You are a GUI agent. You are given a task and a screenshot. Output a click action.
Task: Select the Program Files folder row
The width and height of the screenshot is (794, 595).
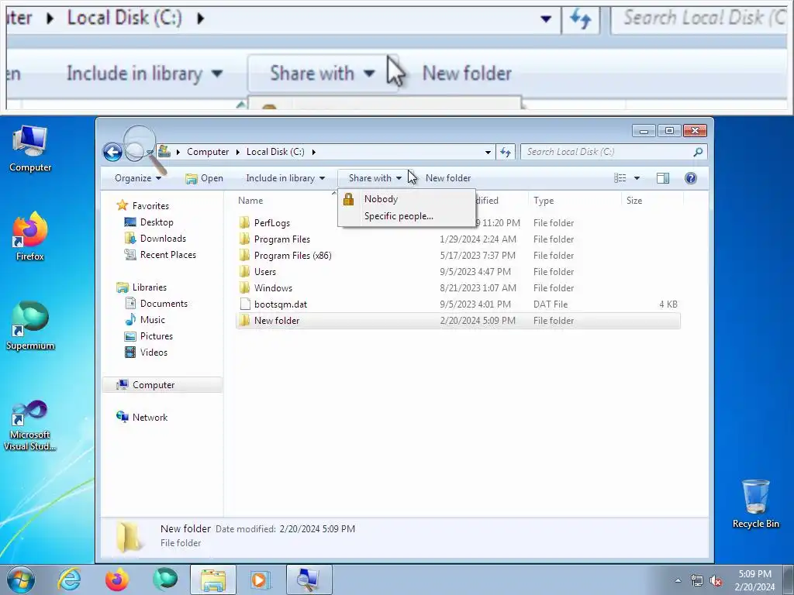pyautogui.click(x=457, y=239)
